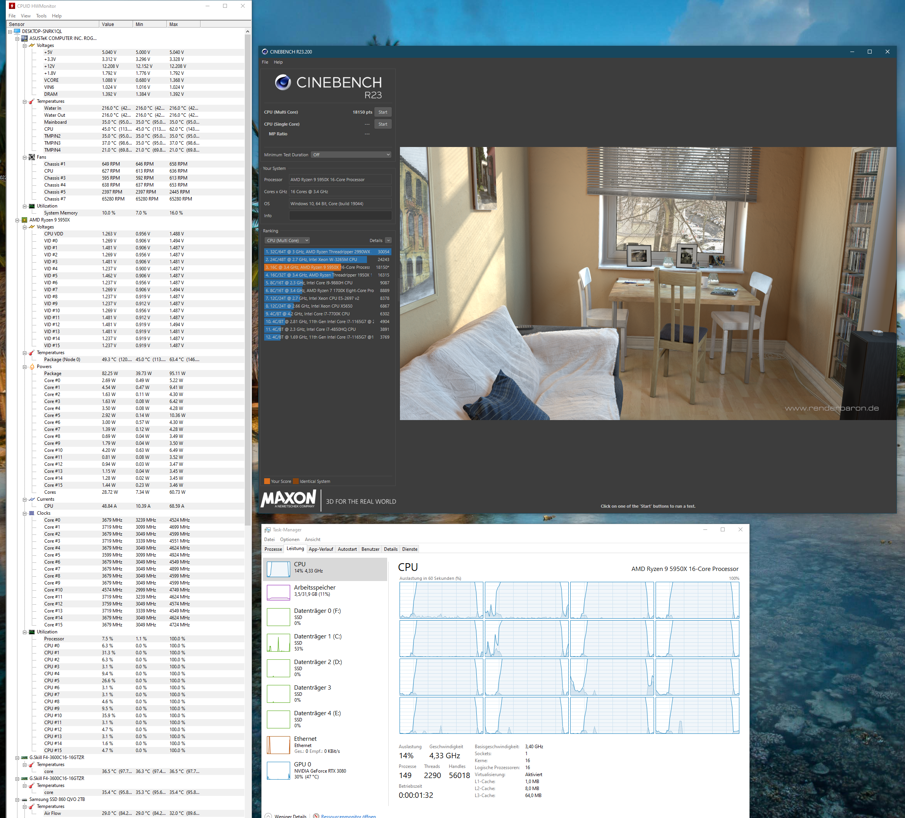Click the HWMonitor app icon in title bar
This screenshot has height=818, width=905.
point(12,6)
